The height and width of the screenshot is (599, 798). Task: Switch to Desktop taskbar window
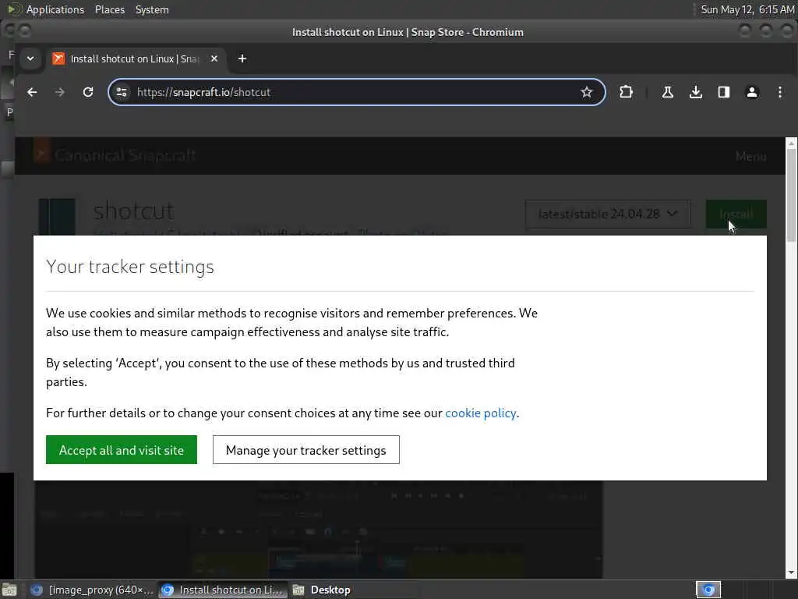(x=354, y=590)
